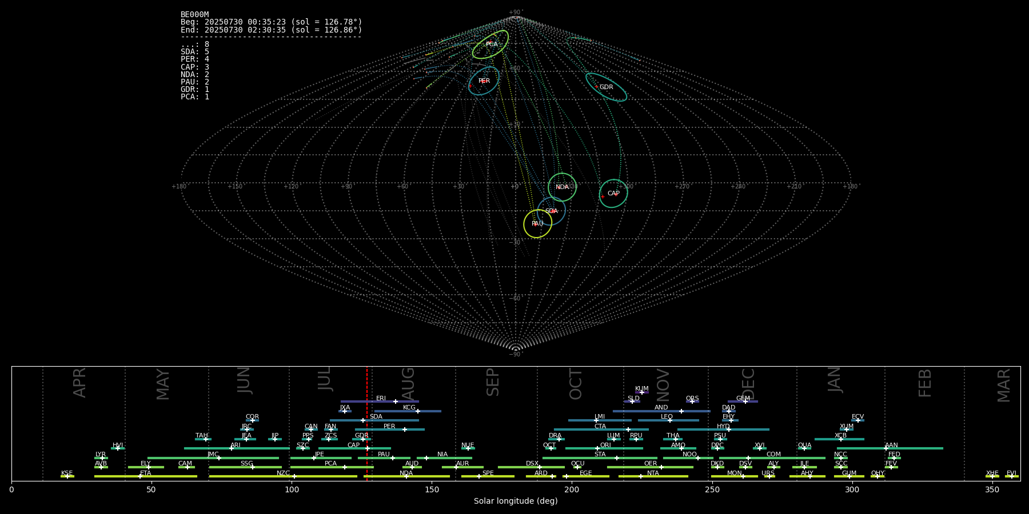This screenshot has width=1029, height=514.
Task: Click the KUM shower marker in timeline
Action: click(x=642, y=392)
